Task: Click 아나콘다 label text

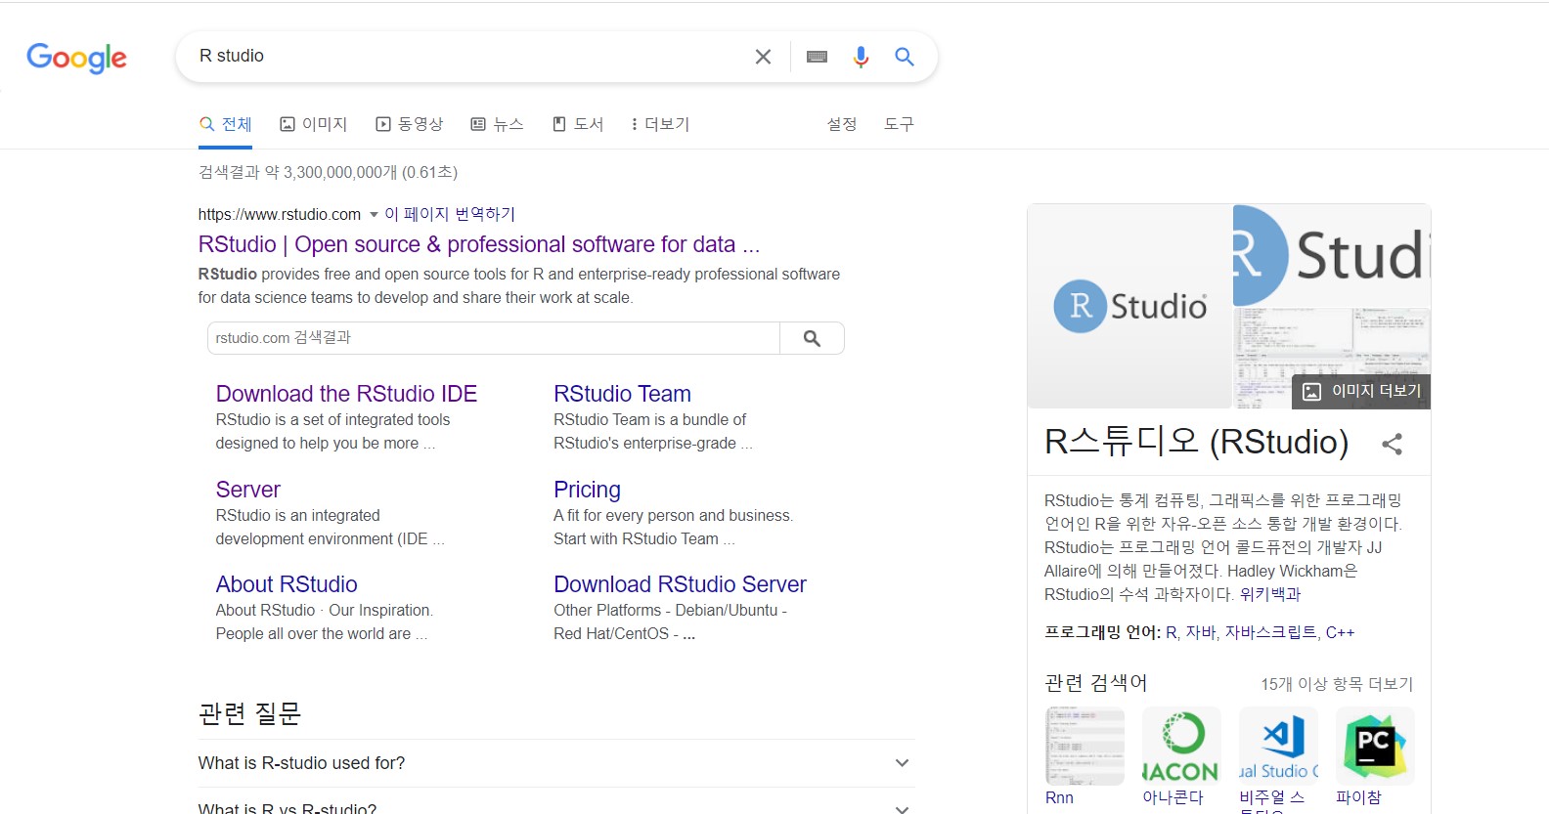Action: tap(1173, 797)
